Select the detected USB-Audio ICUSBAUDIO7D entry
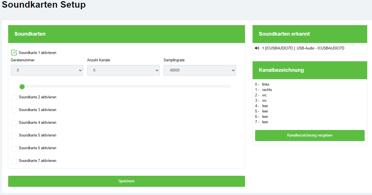The height and width of the screenshot is (195, 372). (x=303, y=48)
